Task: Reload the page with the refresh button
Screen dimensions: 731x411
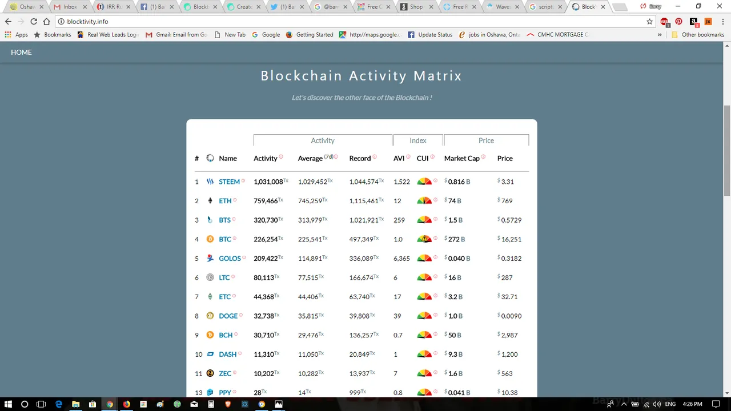Action: point(34,21)
